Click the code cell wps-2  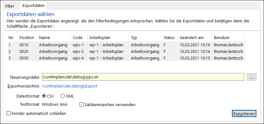point(78,51)
